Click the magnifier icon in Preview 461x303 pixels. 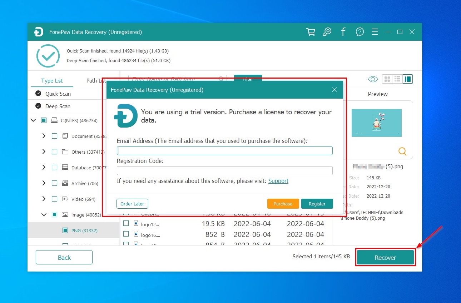(402, 151)
